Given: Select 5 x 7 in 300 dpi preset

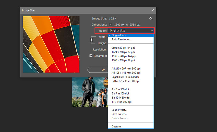Looking at the screenshot, I should [x=131, y=93].
